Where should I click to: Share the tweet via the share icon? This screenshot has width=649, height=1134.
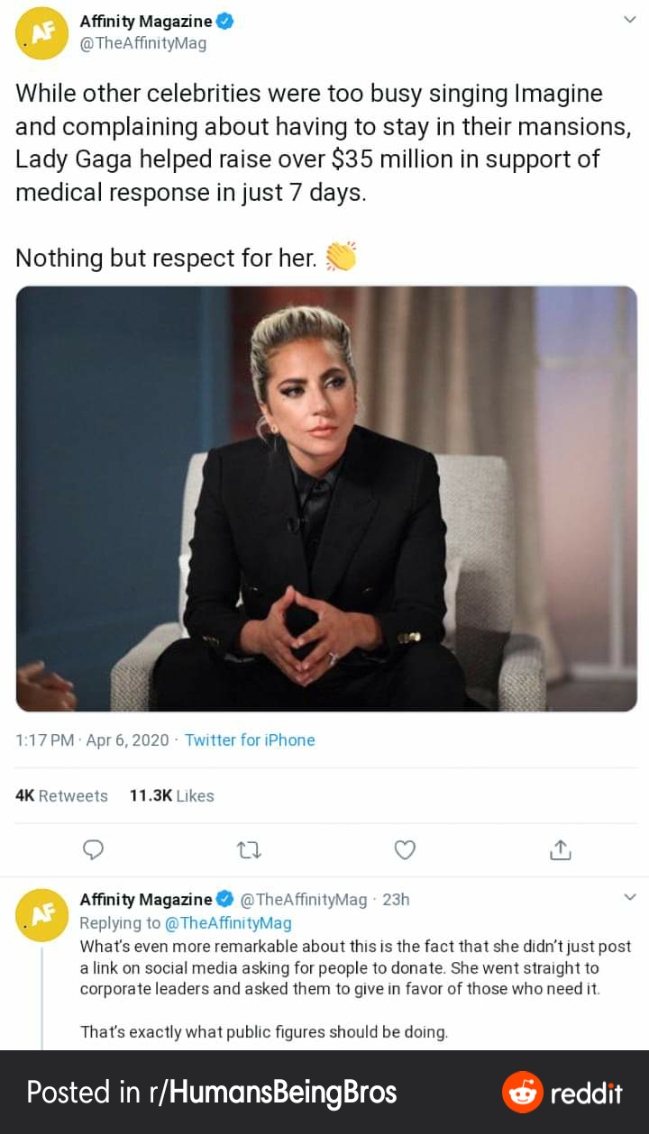(x=560, y=849)
